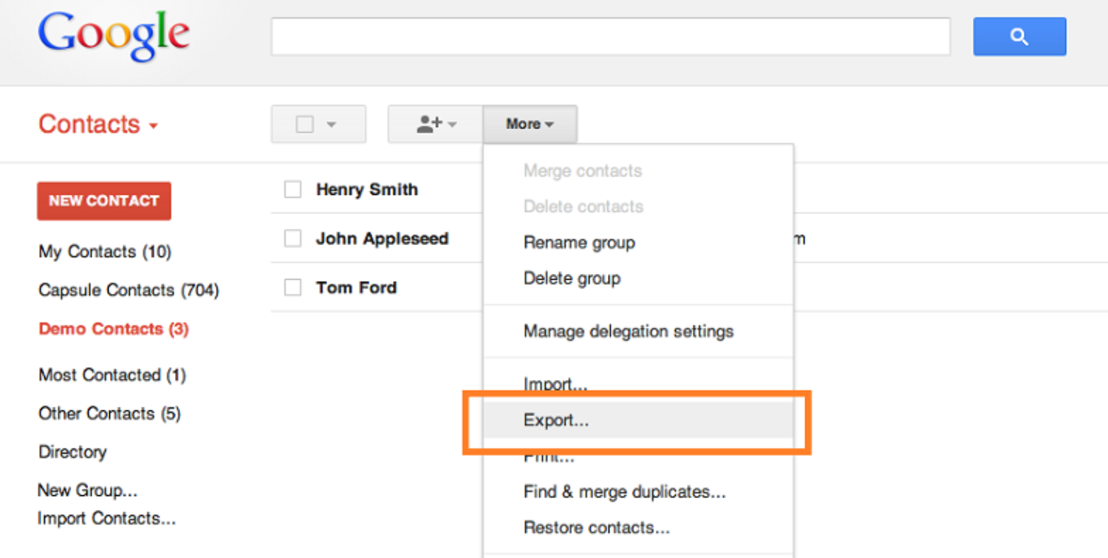Screen dimensions: 1108x558
Task: Open Demo Contacts (3) group
Action: click(x=114, y=328)
